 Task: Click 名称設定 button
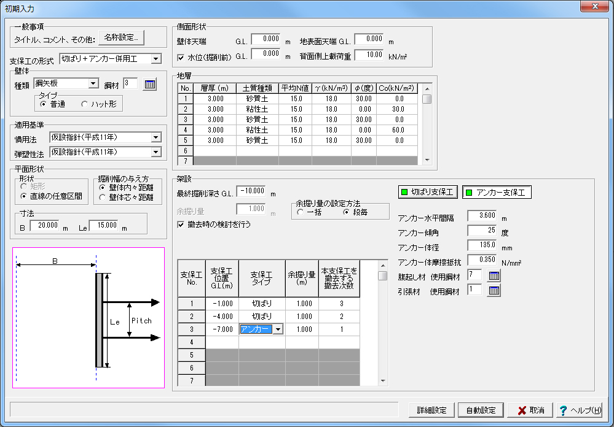pyautogui.click(x=121, y=38)
